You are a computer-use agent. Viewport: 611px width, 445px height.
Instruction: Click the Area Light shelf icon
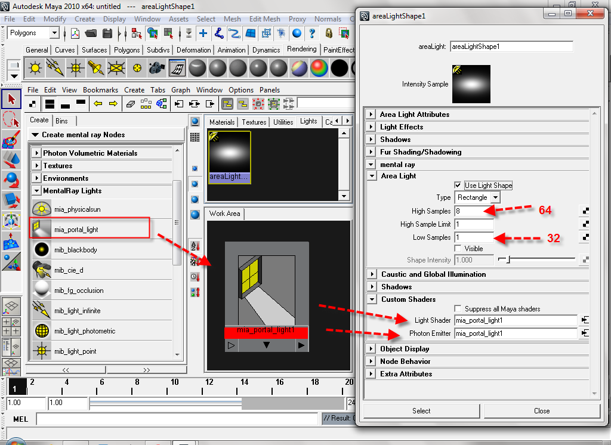coord(116,68)
